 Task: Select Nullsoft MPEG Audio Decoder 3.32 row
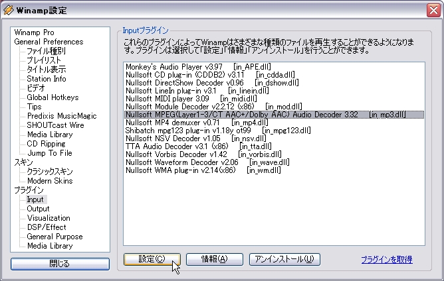pyautogui.click(x=274, y=115)
